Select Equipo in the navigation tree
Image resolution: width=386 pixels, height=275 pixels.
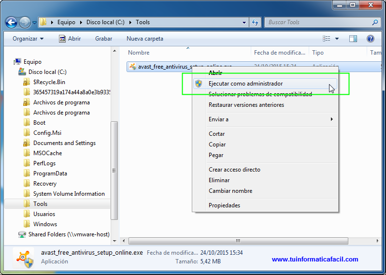(32, 62)
